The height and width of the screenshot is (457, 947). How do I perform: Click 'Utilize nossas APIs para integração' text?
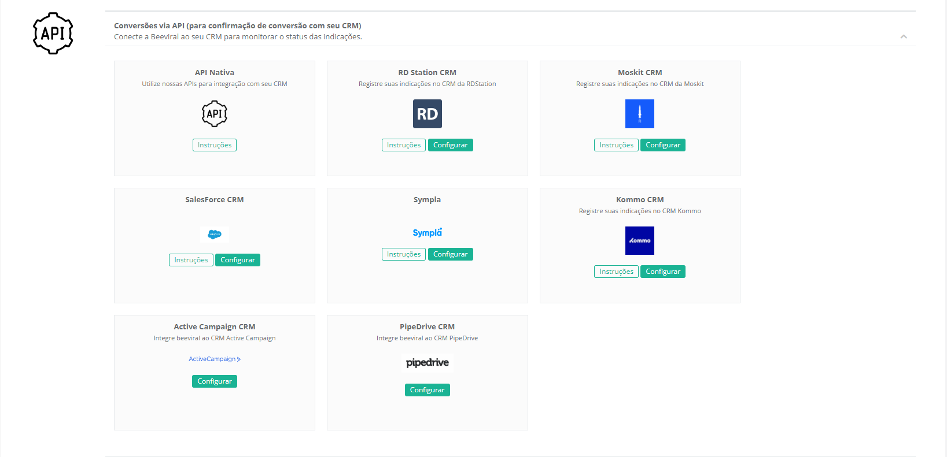[x=215, y=84]
